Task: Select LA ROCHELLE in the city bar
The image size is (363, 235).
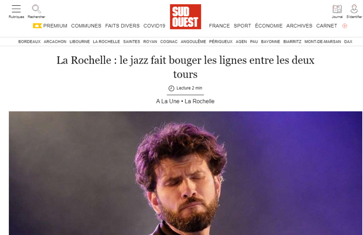Action: point(106,42)
